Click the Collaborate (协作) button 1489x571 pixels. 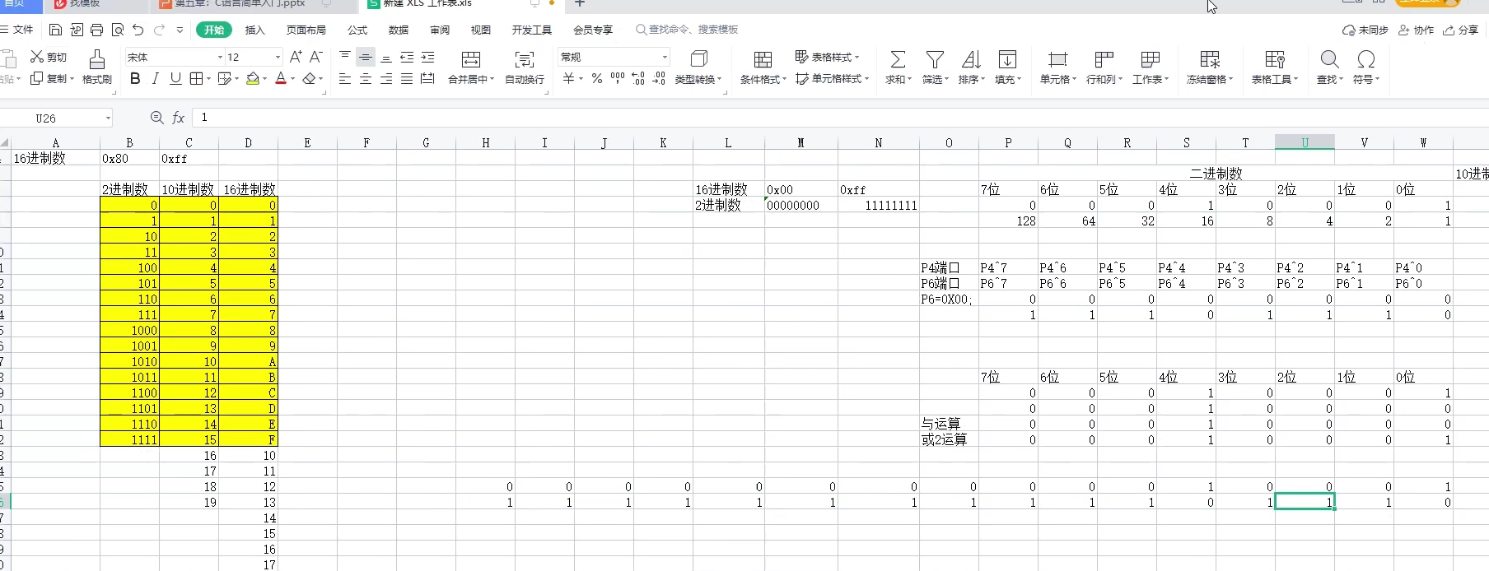[x=1416, y=30]
